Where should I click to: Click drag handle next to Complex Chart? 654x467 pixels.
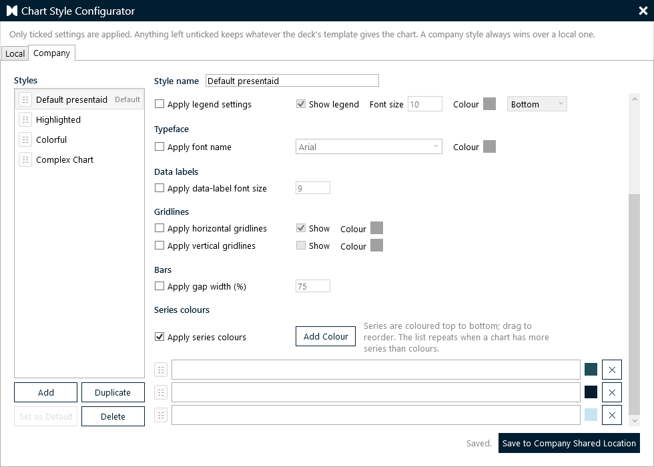[25, 159]
